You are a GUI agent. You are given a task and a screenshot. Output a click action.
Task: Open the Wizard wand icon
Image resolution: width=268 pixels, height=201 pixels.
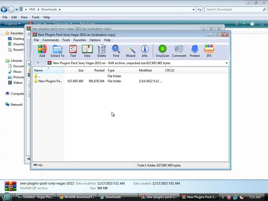pyautogui.click(x=130, y=51)
